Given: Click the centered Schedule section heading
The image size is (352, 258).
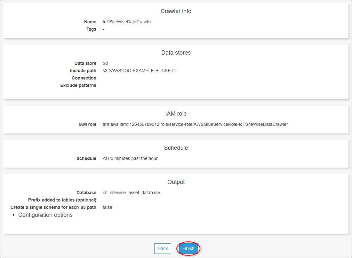Looking at the screenshot, I should point(176,148).
